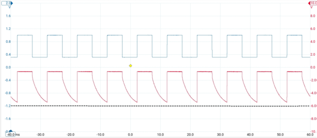
Task: Click the blue V unit label under 2.0
Action: [x=10, y=7]
